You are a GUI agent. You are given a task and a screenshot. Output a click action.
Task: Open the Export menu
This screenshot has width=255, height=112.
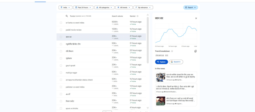pyautogui.click(x=190, y=7)
